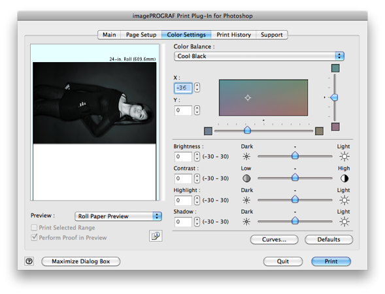Click the Print button

[331, 261]
